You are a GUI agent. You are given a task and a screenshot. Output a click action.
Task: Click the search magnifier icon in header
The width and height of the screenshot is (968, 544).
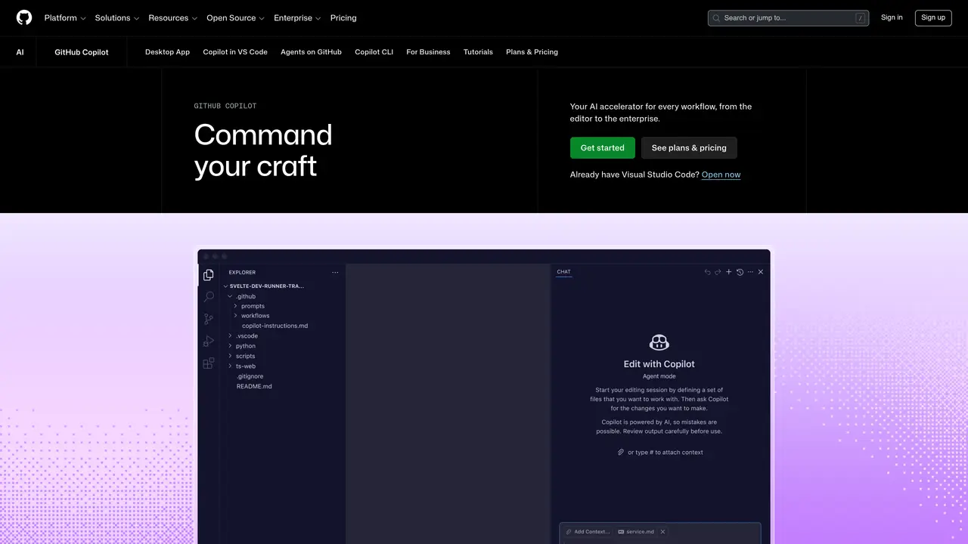coord(716,18)
